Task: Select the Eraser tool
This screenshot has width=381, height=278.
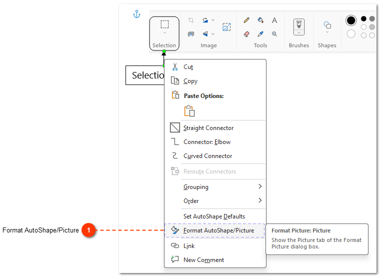Action: [x=246, y=34]
